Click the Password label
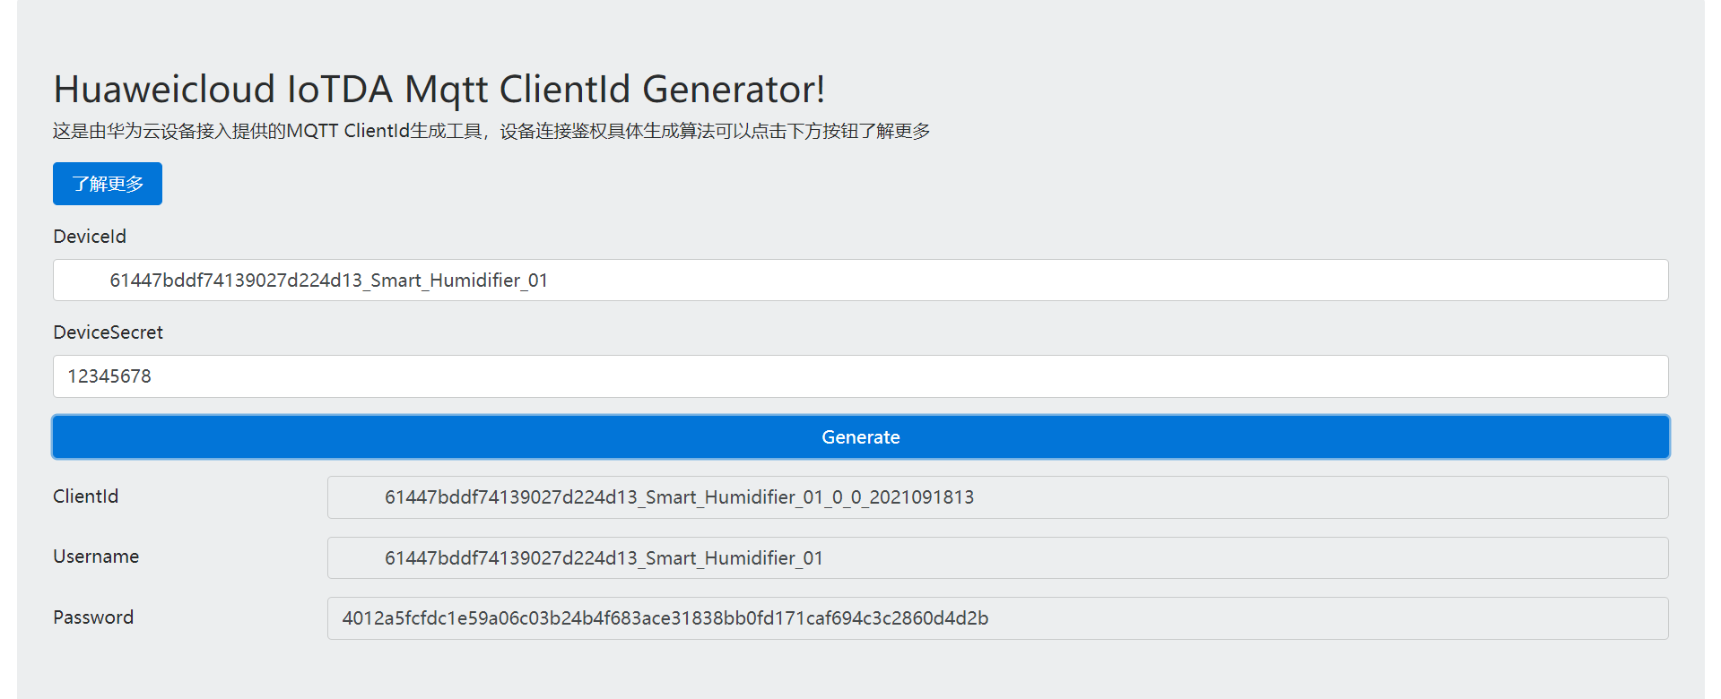The image size is (1721, 699). coord(93,617)
